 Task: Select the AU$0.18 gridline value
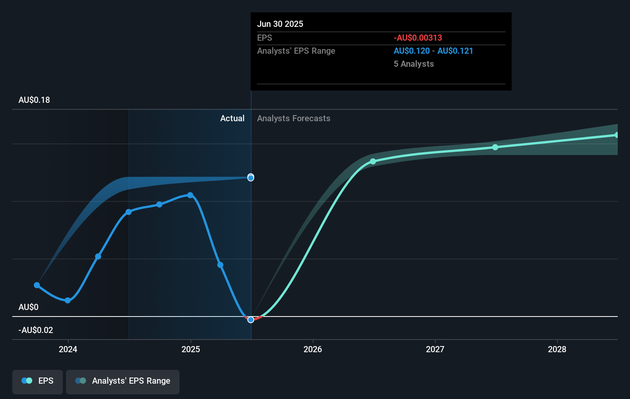tap(34, 100)
